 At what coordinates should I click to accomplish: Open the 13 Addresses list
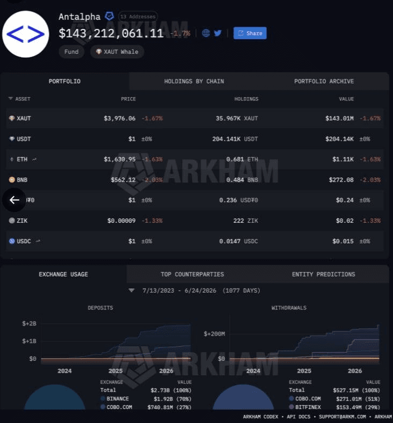pyautogui.click(x=138, y=17)
